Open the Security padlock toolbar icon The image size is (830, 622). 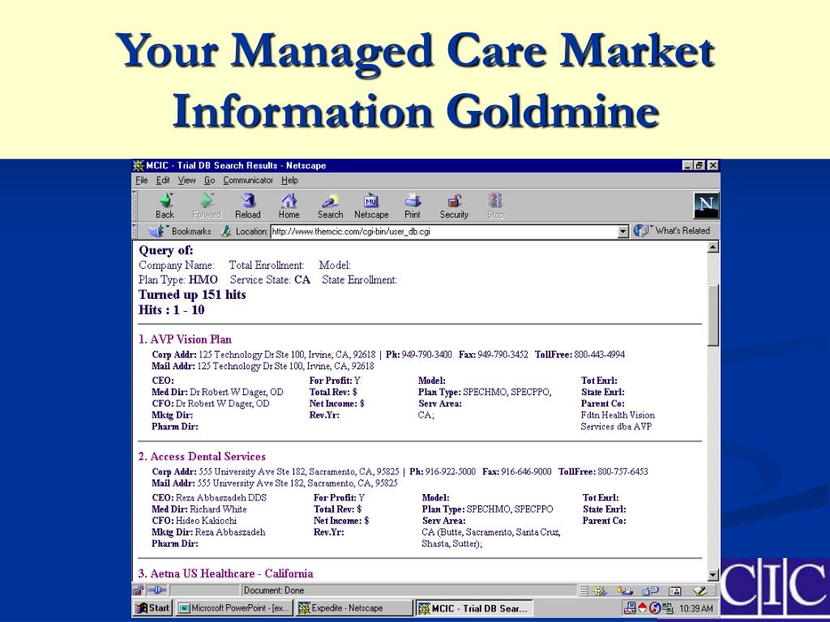(x=454, y=201)
